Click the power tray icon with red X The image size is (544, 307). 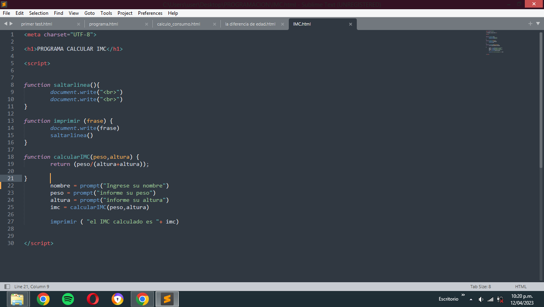click(500, 299)
